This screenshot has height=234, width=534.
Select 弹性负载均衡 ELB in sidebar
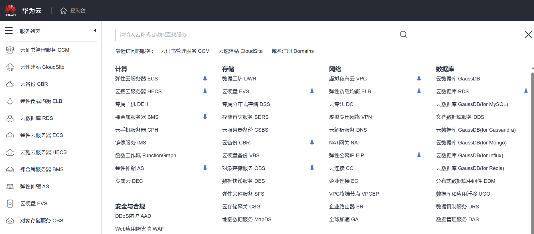coord(41,101)
